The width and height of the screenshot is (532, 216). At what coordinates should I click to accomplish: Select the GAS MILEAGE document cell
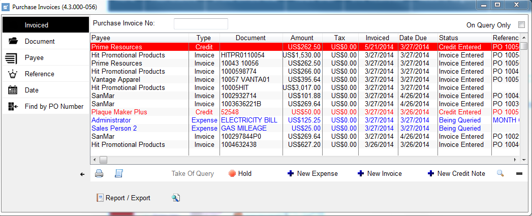(x=251, y=129)
